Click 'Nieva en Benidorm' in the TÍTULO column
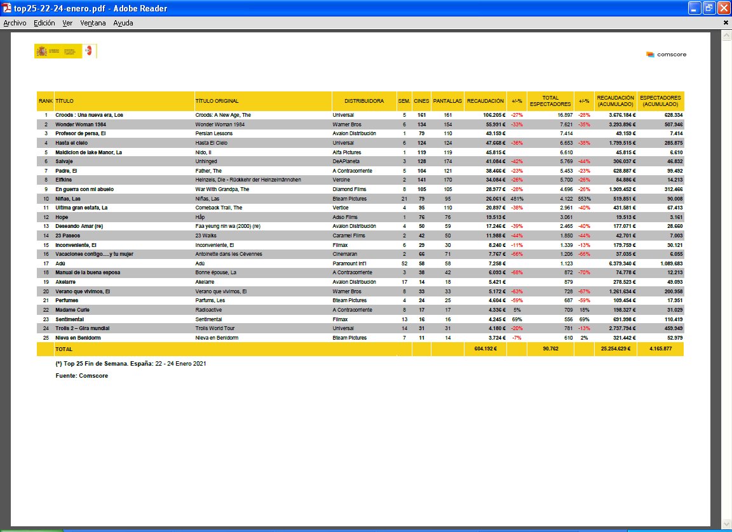 pyautogui.click(x=78, y=338)
